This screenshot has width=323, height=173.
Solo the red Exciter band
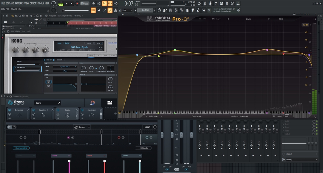tap(123, 137)
